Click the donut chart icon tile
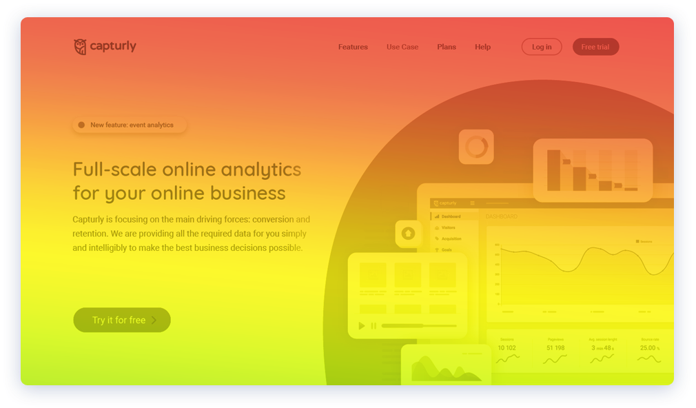The width and height of the screenshot is (696, 408). 476,147
